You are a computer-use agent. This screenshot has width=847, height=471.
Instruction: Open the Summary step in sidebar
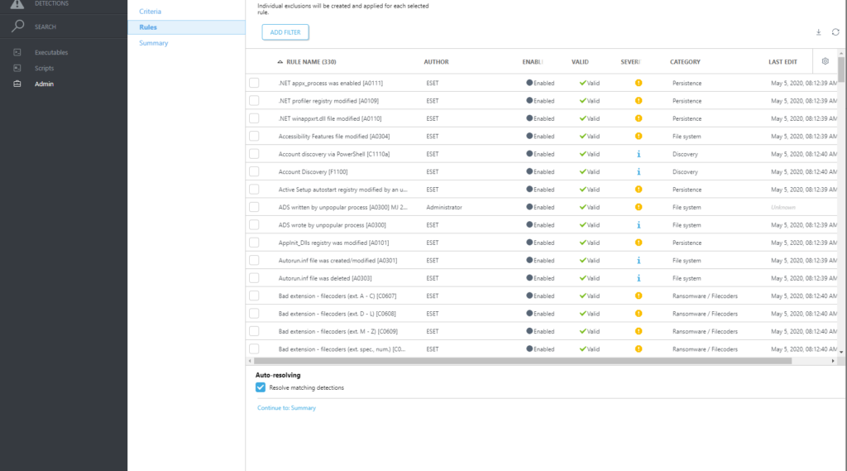coord(153,43)
